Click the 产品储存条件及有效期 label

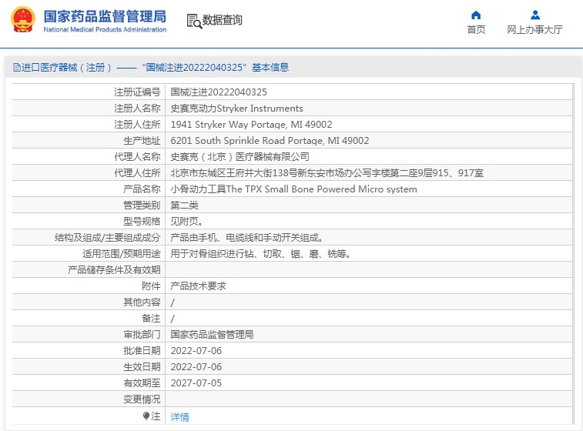click(x=114, y=270)
